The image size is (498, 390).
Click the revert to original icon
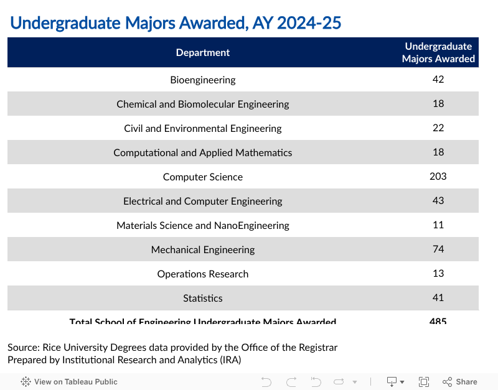pyautogui.click(x=316, y=381)
